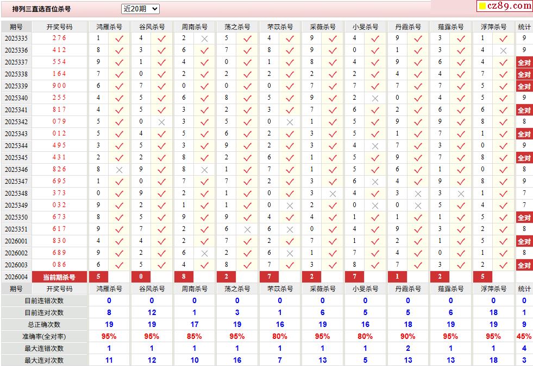Click the red check for 浮萍杀号 in row 2026003
This screenshot has height=366, width=533.
[x=503, y=265]
